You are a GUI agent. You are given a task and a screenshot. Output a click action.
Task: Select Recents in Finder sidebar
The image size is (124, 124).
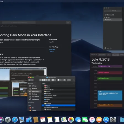(34, 89)
